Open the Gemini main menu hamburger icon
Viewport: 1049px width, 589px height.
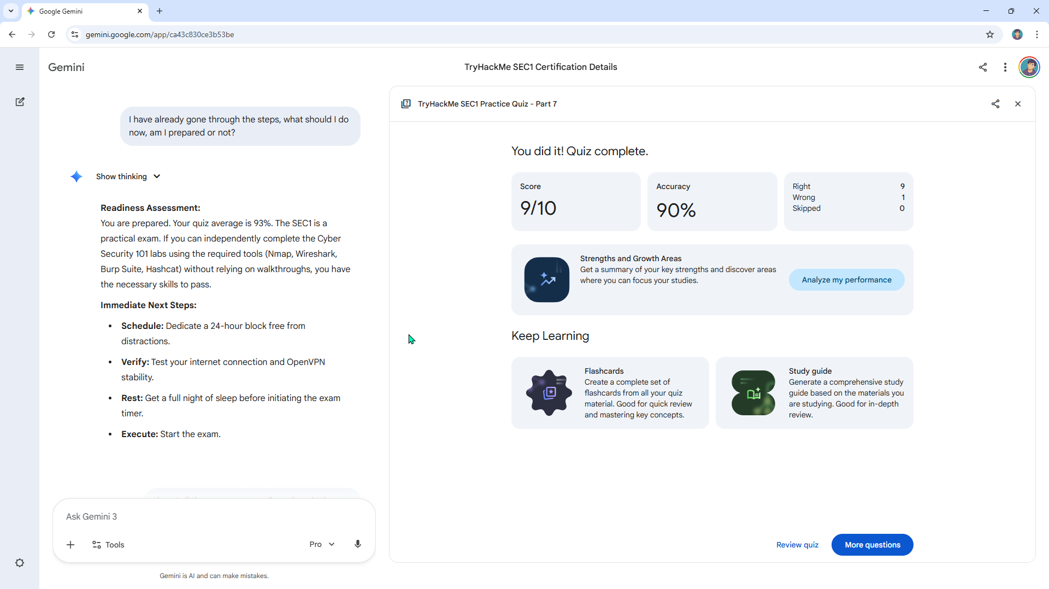coord(20,67)
